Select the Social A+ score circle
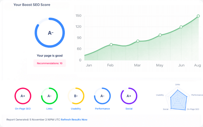This screenshot has width=203, height=127. [129, 96]
